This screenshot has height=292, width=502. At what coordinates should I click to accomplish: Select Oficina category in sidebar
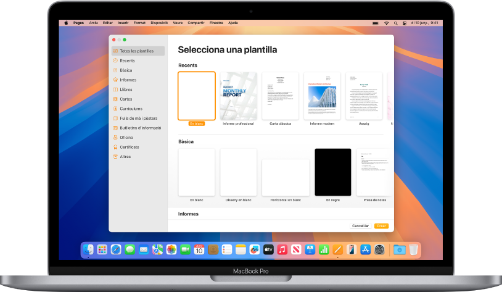coord(138,138)
